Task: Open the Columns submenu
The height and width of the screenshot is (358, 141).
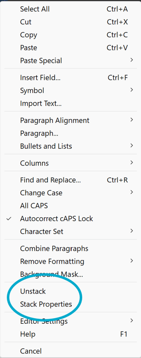Action: (x=71, y=163)
